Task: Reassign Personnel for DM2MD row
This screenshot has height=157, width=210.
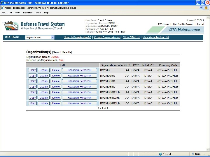Action: pos(80,70)
